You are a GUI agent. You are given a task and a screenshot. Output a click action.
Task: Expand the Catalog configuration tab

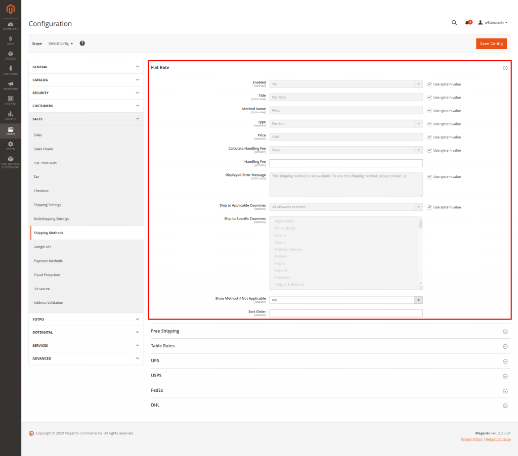click(86, 80)
